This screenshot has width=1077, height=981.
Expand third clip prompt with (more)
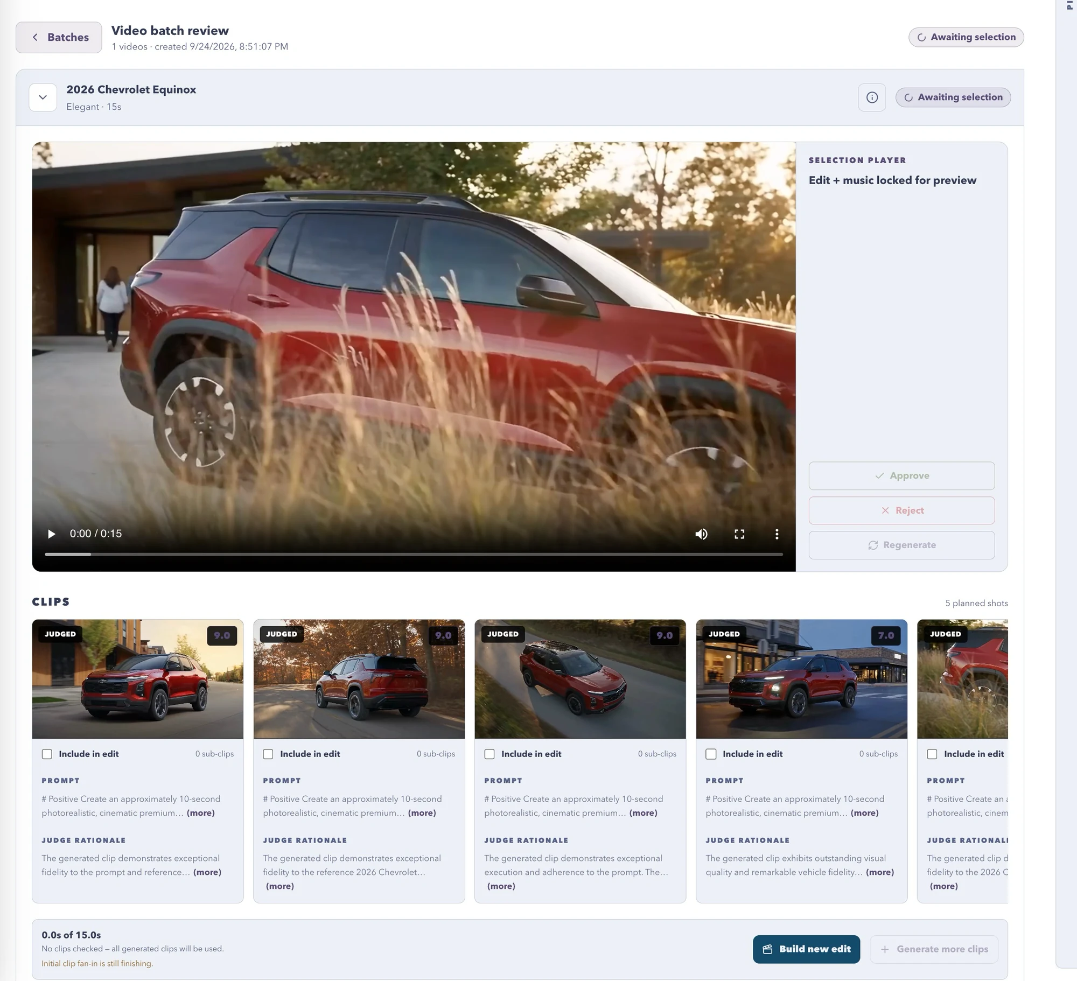(644, 812)
